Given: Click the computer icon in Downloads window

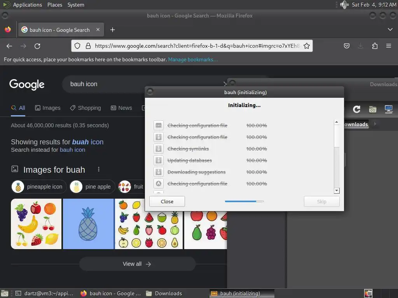Looking at the screenshot, I should pos(389,109).
